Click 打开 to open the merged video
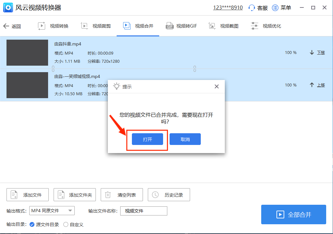Viewport: 333px width, 234px height. [147, 139]
